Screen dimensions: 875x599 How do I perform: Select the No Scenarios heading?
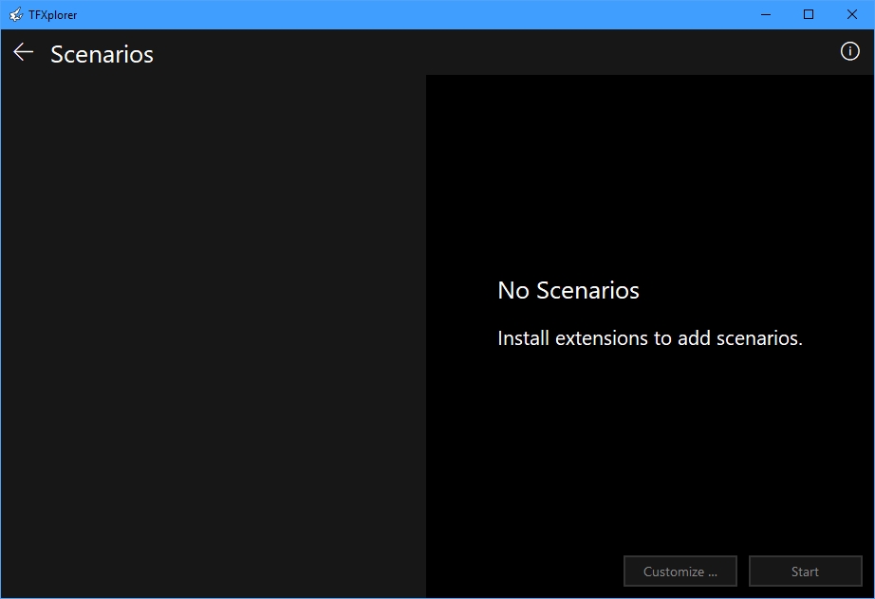pyautogui.click(x=568, y=290)
